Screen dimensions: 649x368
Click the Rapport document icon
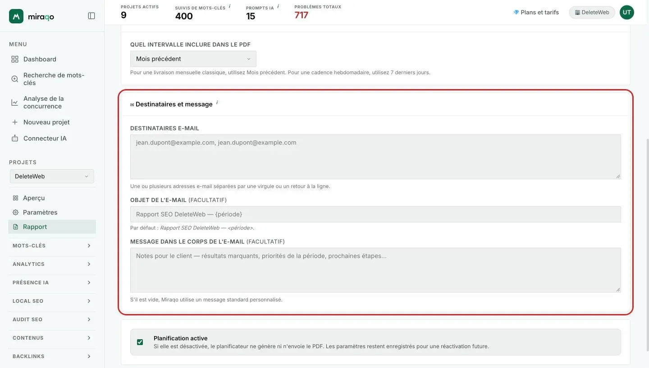pyautogui.click(x=15, y=227)
